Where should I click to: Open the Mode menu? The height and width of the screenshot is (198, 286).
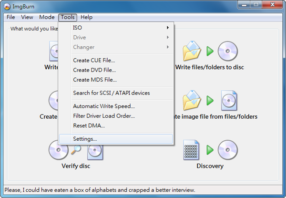pyautogui.click(x=47, y=17)
